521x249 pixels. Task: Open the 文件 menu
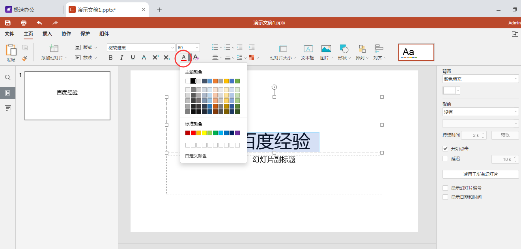9,34
